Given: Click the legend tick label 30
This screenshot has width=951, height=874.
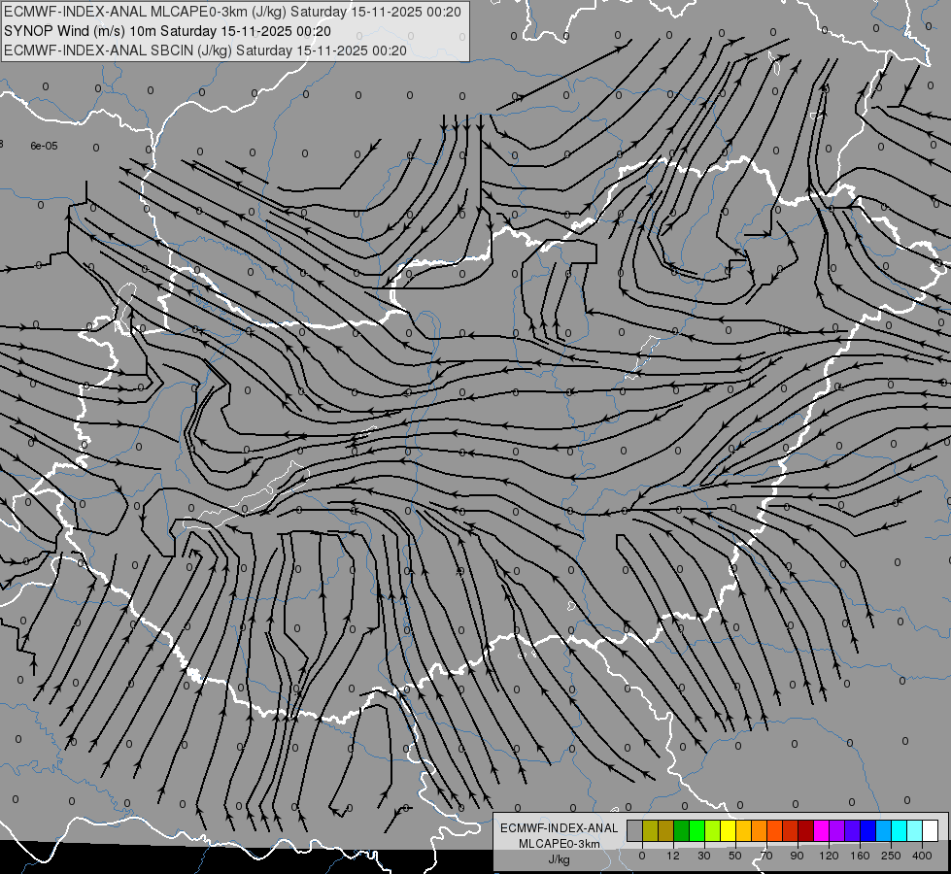Looking at the screenshot, I should click(704, 856).
